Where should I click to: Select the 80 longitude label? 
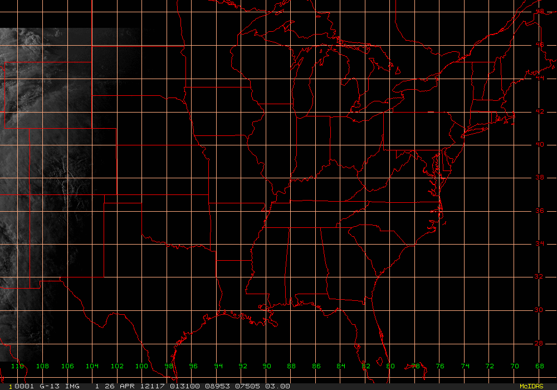390,366
